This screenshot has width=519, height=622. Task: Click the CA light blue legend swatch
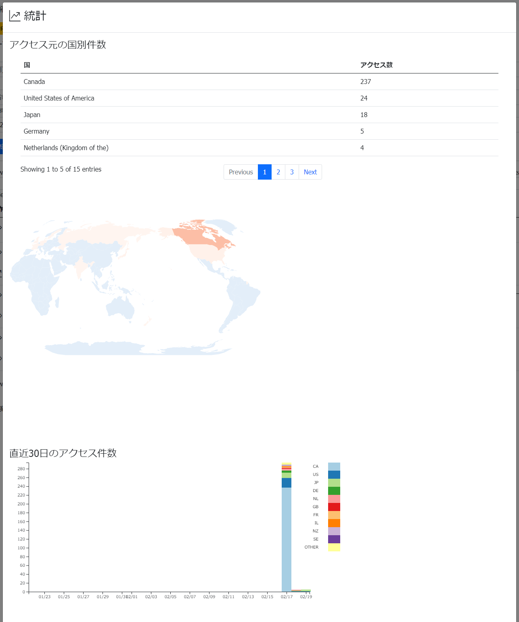[334, 467]
